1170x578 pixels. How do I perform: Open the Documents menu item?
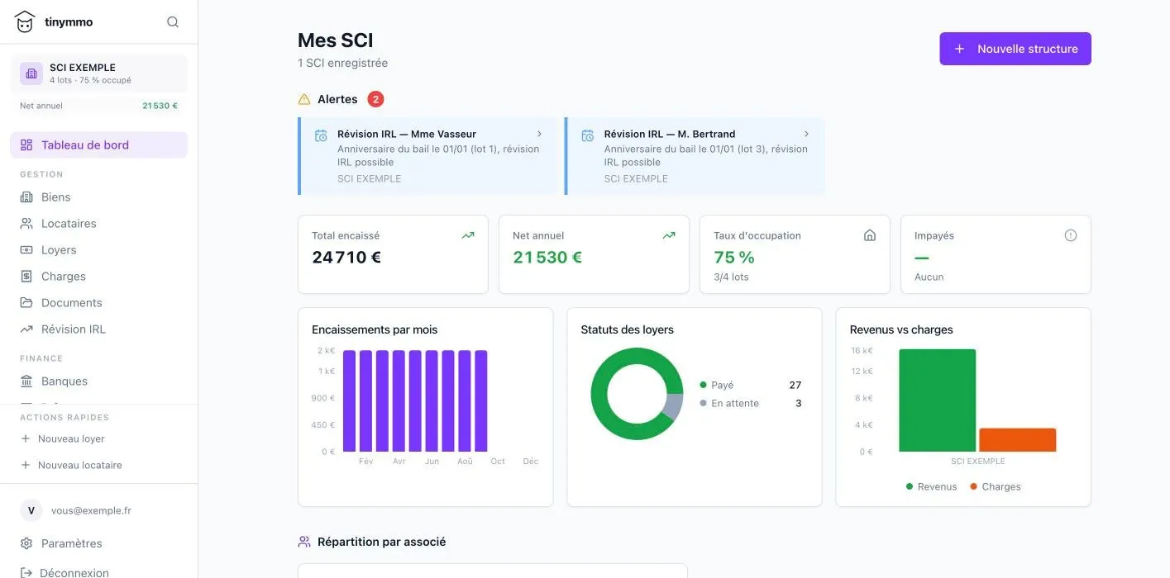(99, 303)
